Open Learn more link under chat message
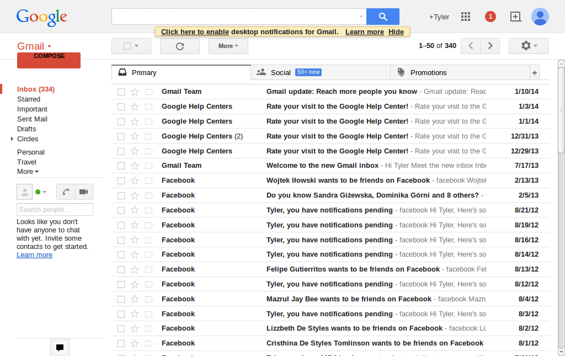 34,255
